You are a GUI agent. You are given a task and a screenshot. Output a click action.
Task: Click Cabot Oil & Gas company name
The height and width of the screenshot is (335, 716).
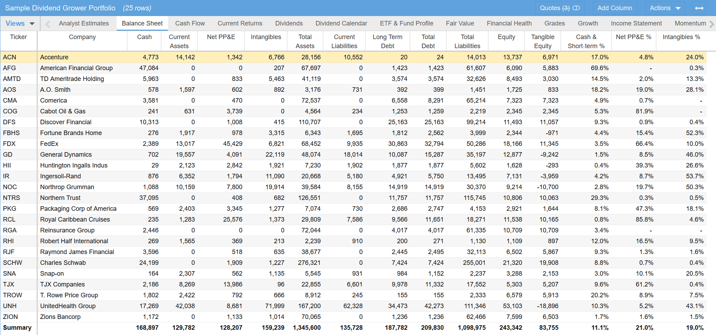coord(62,111)
